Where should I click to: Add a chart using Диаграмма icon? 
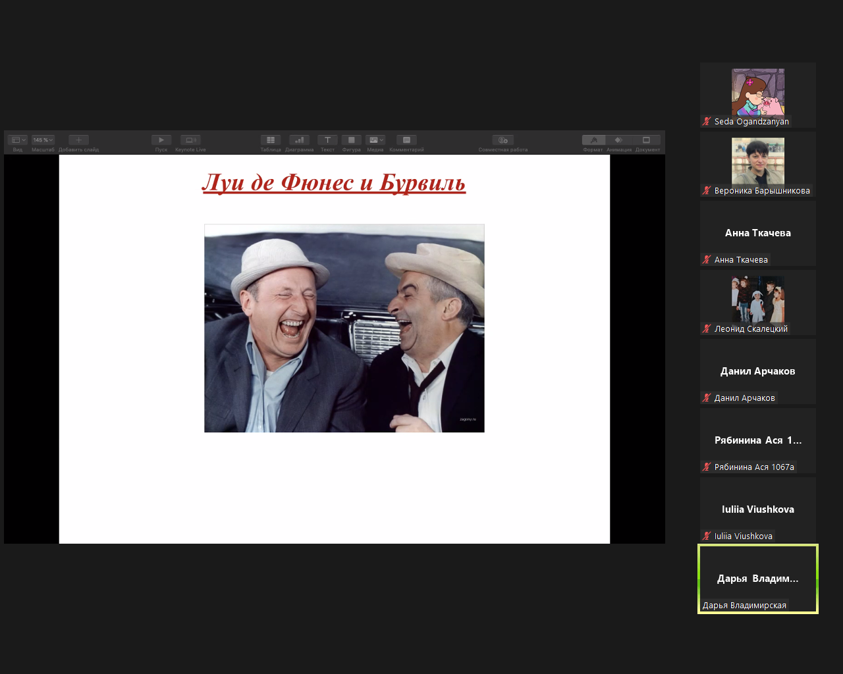coord(299,140)
